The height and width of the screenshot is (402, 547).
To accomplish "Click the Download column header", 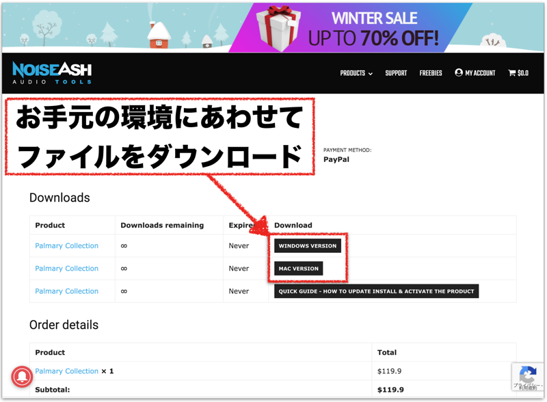I will point(293,225).
